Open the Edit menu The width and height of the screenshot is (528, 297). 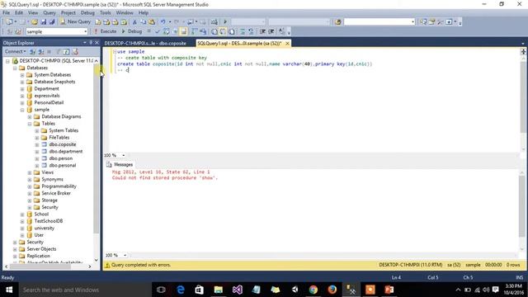tap(19, 13)
